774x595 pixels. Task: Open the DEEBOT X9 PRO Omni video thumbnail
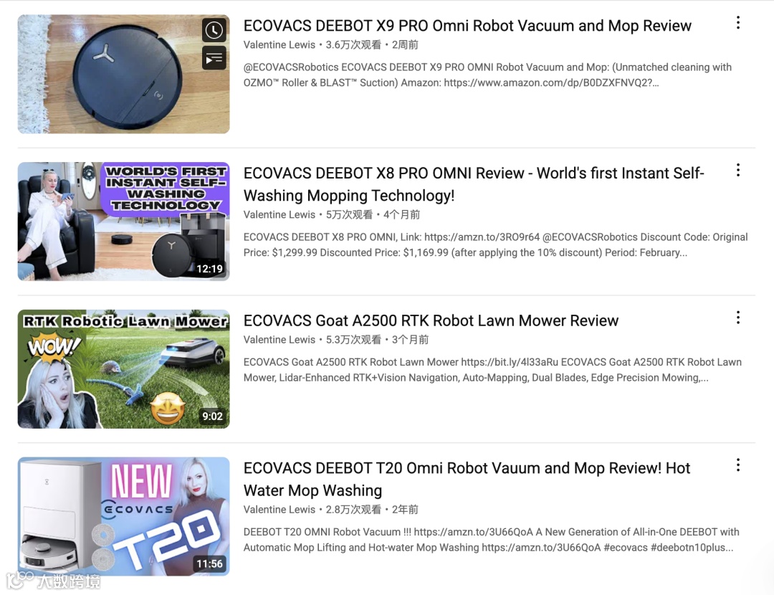click(x=123, y=74)
